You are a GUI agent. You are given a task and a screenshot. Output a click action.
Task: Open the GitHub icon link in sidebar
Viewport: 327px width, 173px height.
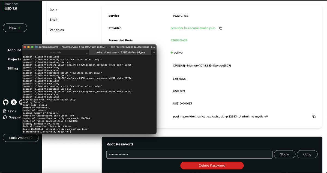[6, 102]
